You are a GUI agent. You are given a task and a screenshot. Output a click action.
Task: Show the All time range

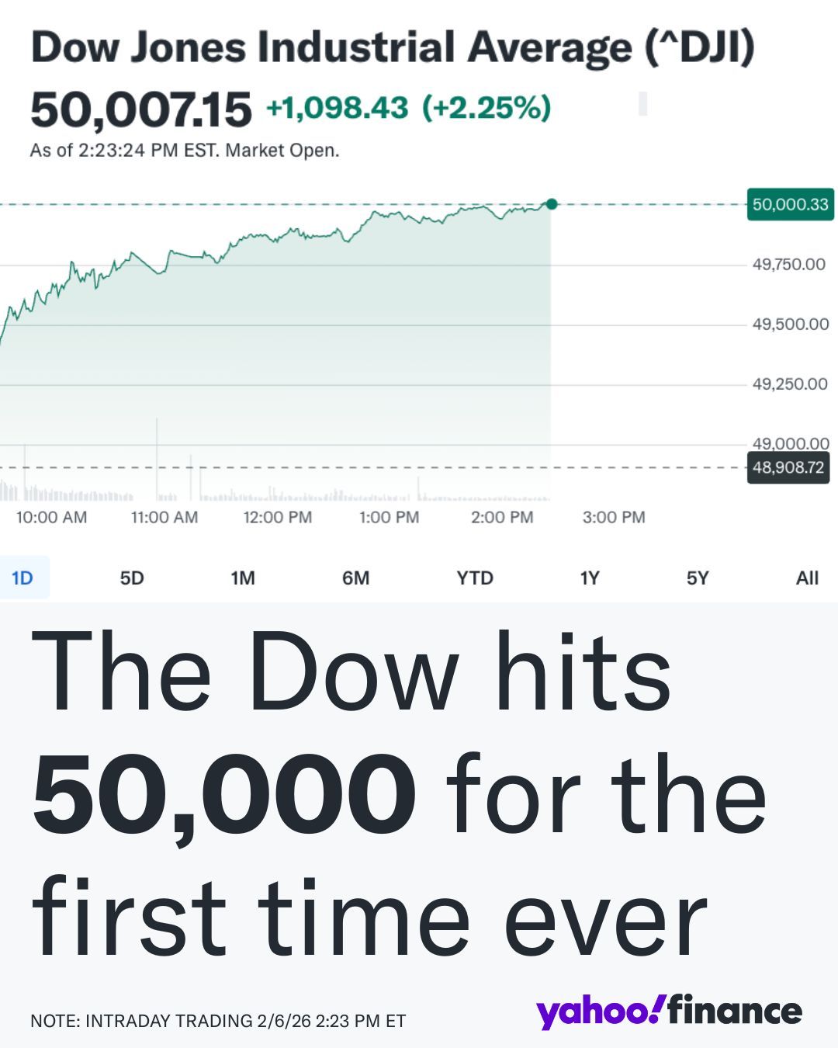coord(807,578)
